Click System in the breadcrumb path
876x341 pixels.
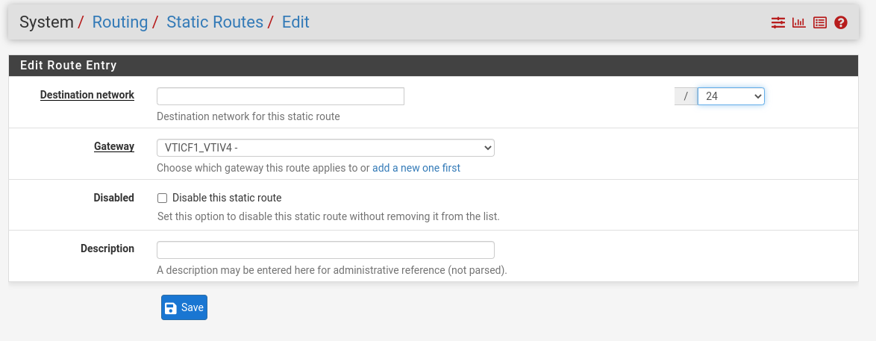tap(46, 22)
